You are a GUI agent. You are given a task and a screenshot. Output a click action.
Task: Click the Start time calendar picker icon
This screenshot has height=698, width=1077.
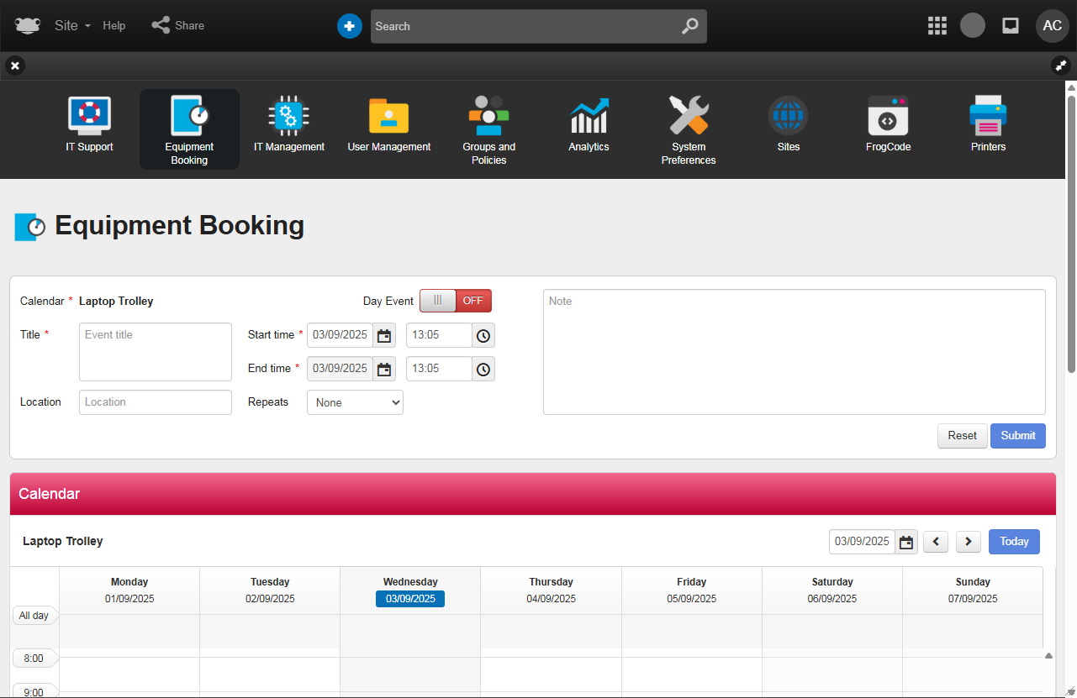pyautogui.click(x=384, y=335)
